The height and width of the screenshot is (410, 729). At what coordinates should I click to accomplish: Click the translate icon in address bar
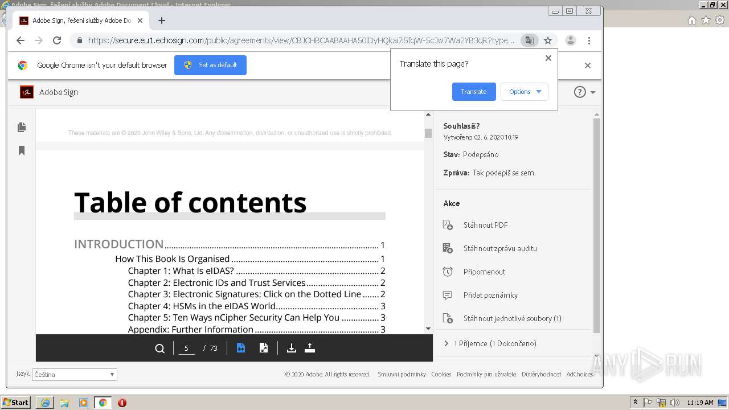(530, 40)
